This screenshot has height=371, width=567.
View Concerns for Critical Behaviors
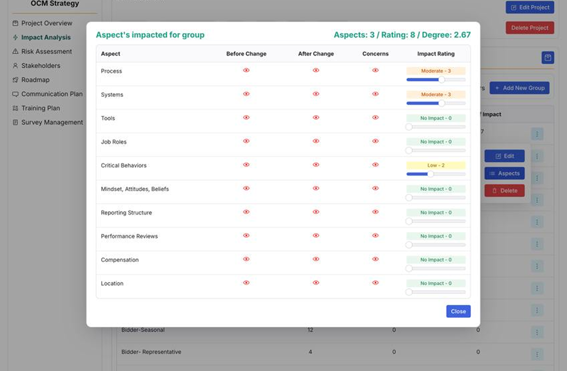375,165
